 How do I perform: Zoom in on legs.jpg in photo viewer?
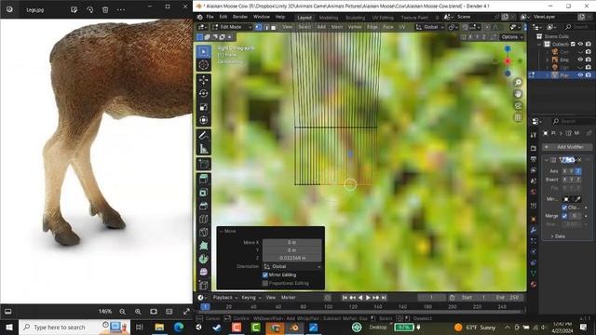coord(138,312)
